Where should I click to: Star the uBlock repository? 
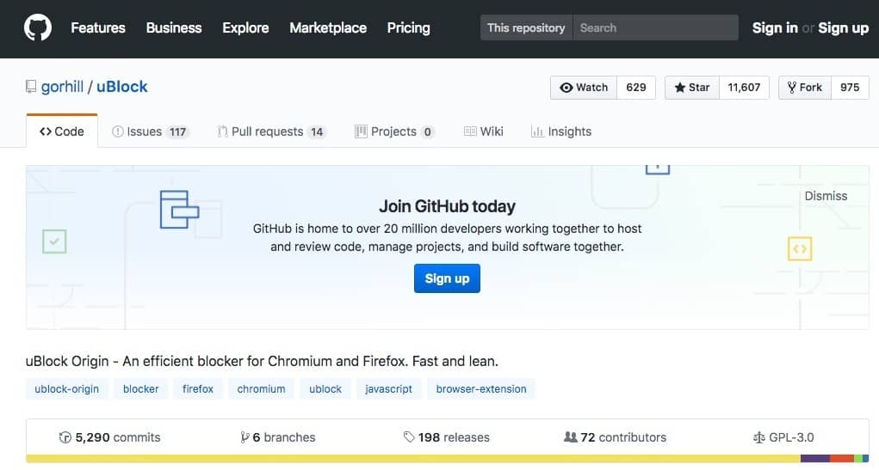click(692, 88)
